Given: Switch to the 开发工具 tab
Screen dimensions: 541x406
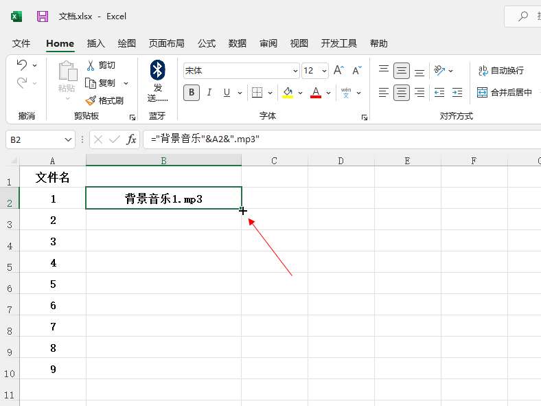Looking at the screenshot, I should click(x=339, y=43).
